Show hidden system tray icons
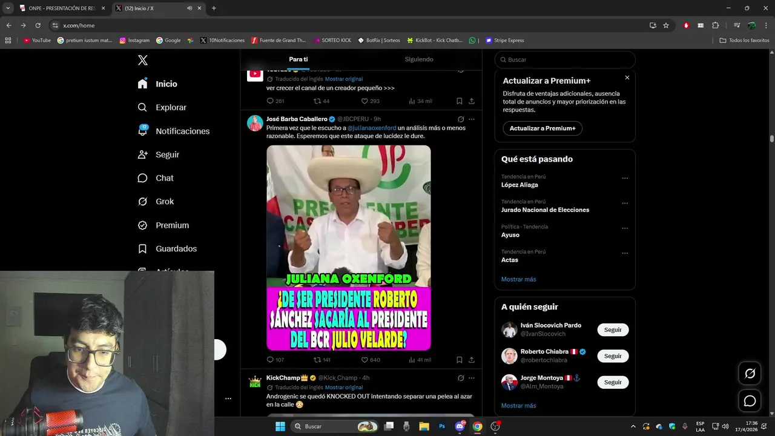The image size is (775, 436). click(x=633, y=426)
